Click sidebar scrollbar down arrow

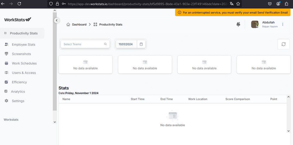(55, 122)
